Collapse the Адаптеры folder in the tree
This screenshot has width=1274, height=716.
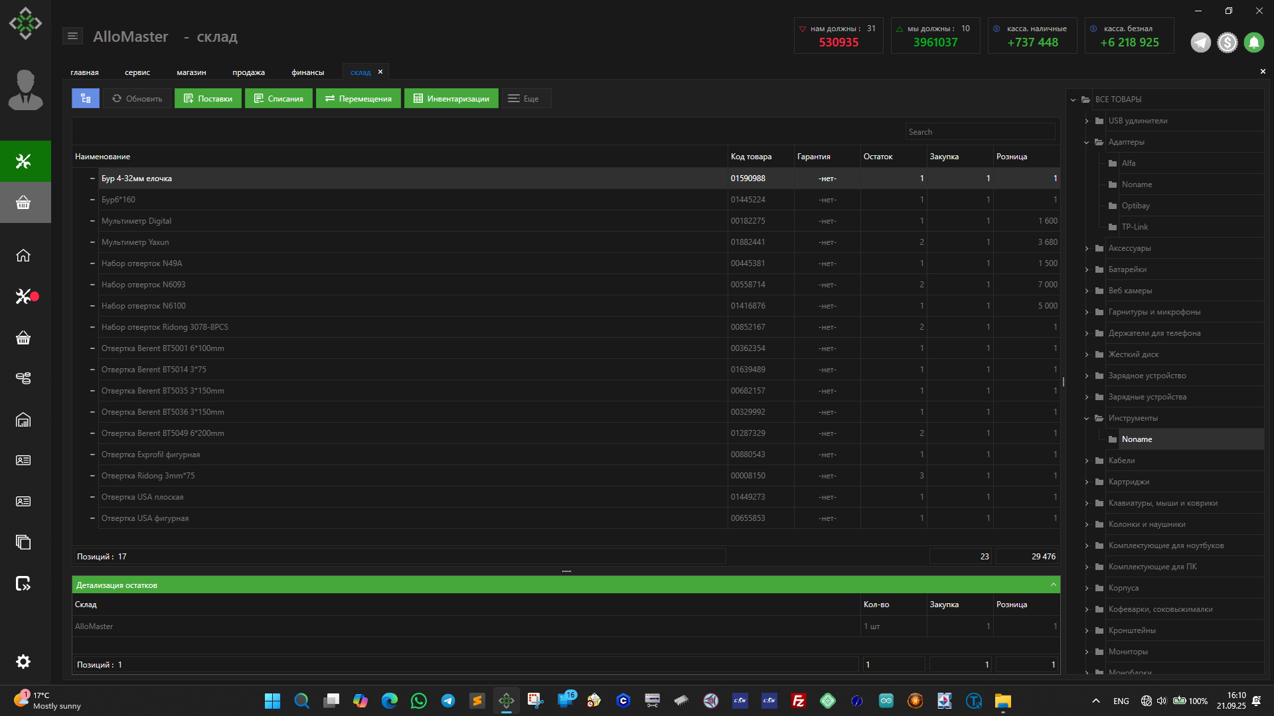click(1087, 142)
